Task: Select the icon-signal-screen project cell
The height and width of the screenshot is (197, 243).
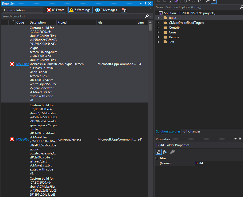Action: [71, 64]
